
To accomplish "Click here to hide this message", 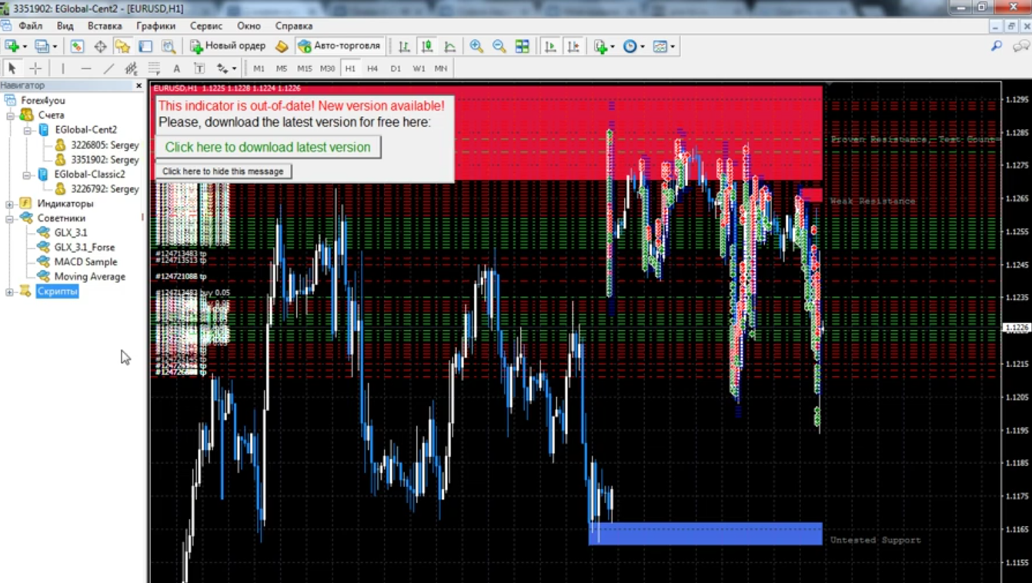I will [x=223, y=172].
